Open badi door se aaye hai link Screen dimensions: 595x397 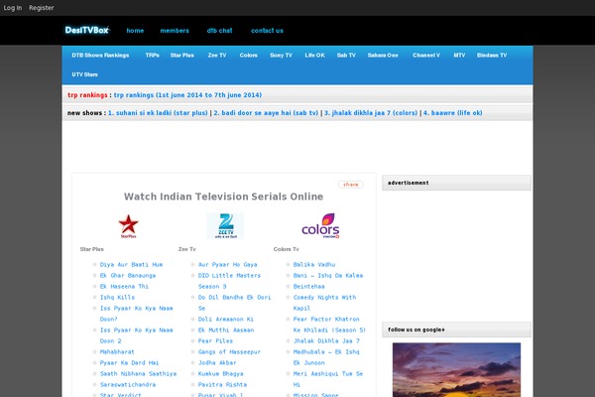[x=266, y=113]
